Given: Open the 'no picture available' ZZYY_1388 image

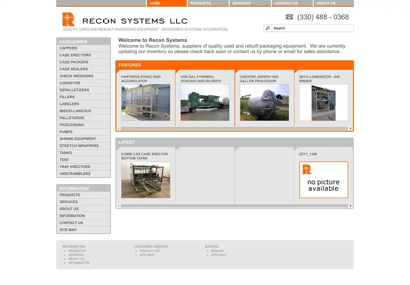Looking at the screenshot, I should (323, 180).
